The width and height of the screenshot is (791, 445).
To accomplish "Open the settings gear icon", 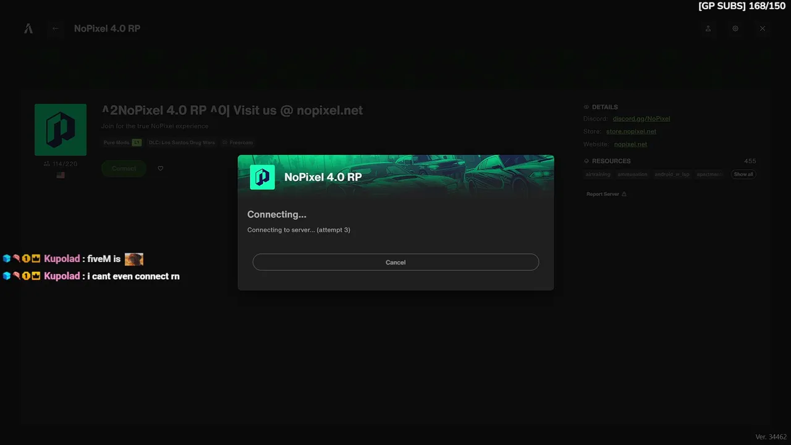I will tap(735, 28).
